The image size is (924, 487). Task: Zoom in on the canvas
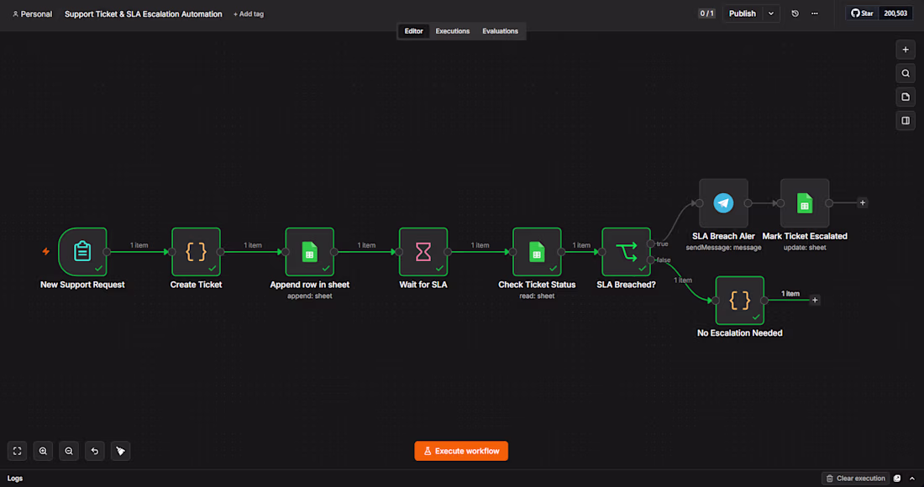click(43, 451)
